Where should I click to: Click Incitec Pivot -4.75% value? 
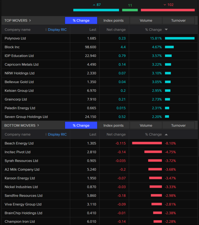tap(170, 152)
